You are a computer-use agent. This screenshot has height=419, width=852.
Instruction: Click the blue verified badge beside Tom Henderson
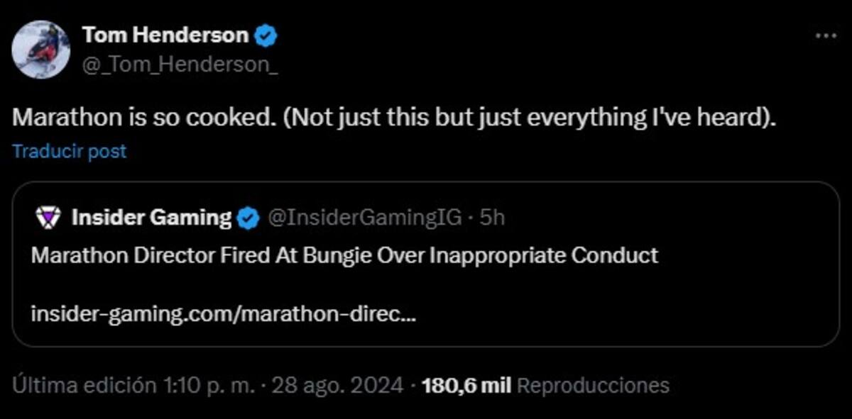266,35
